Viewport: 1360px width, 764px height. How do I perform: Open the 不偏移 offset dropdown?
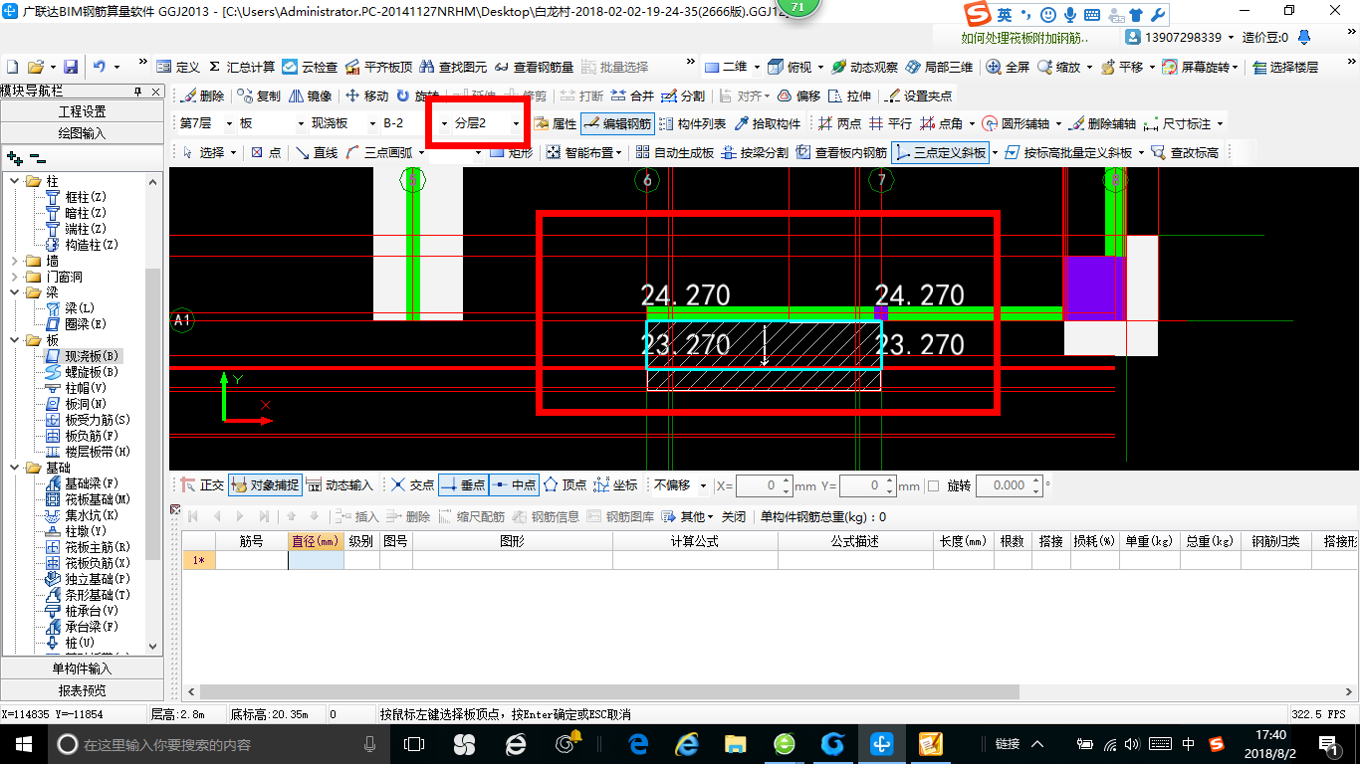pos(704,485)
